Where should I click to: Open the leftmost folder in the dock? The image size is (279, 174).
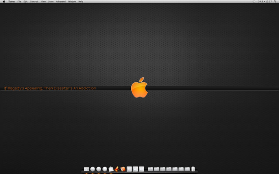tap(151, 169)
